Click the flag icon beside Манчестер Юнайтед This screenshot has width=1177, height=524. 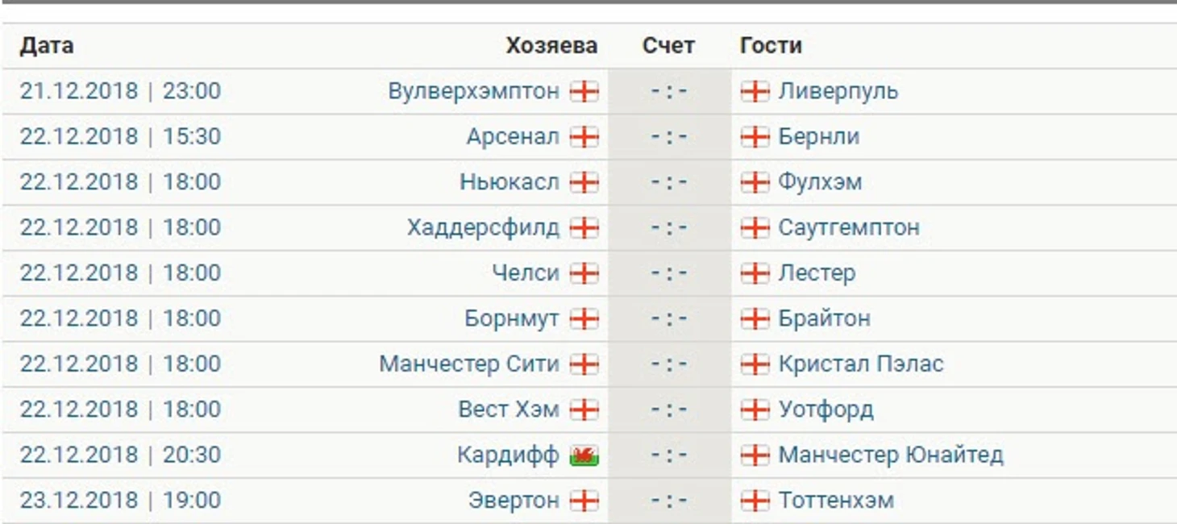click(755, 455)
